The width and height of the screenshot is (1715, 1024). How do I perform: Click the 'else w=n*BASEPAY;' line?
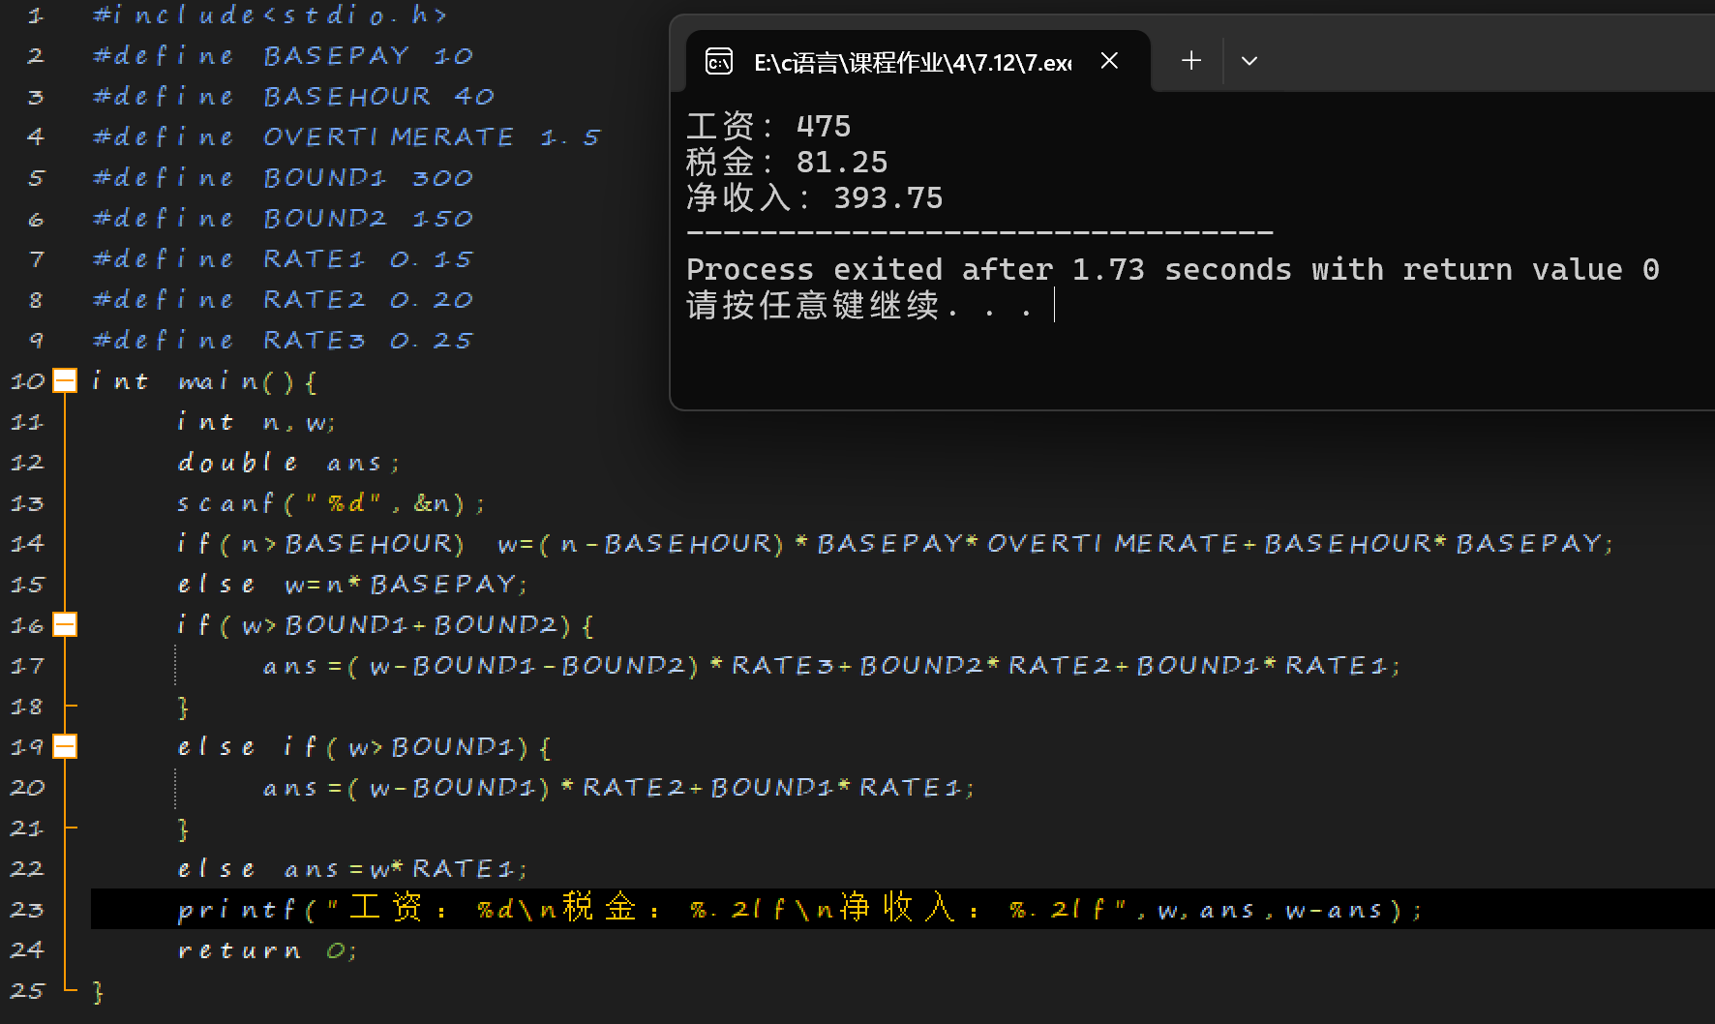(352, 585)
